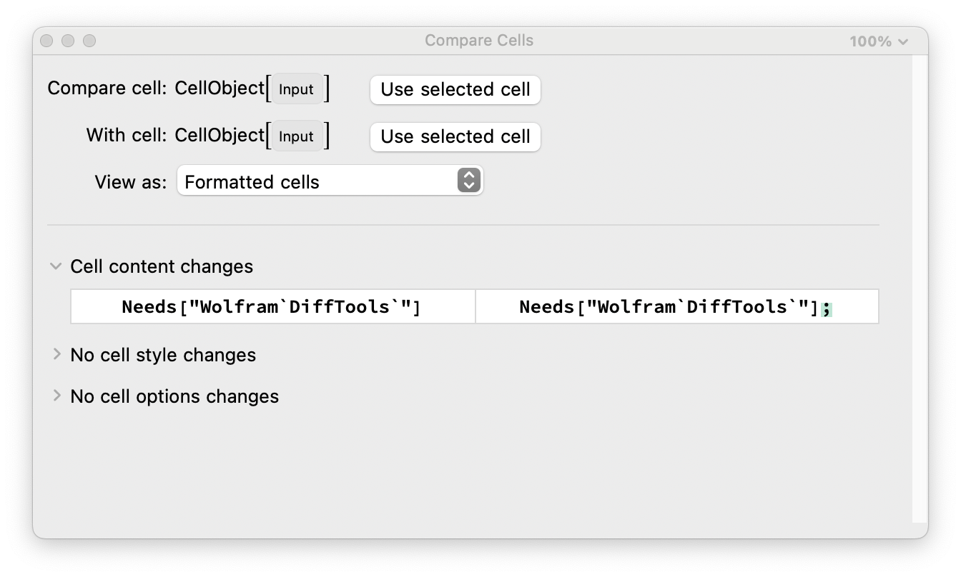Click the Input cell in Compare cell row
Viewport: 961px width, 577px height.
pyautogui.click(x=297, y=89)
